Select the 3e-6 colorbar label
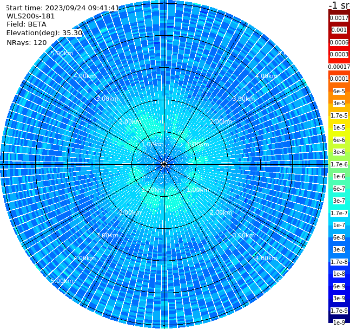Screen dimensions: 350x329 point(339,152)
